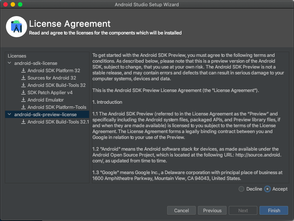Click the paragraph starting '1.2 "Android" means'
The height and width of the screenshot is (221, 294).
point(187,155)
